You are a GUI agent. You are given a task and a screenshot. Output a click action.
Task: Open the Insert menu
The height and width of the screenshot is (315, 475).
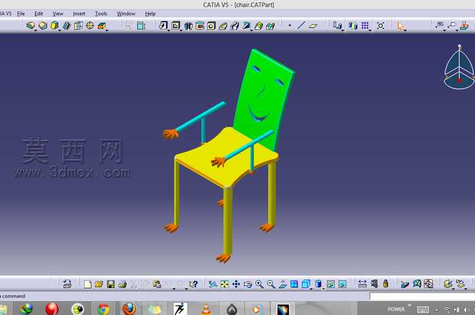pyautogui.click(x=79, y=14)
